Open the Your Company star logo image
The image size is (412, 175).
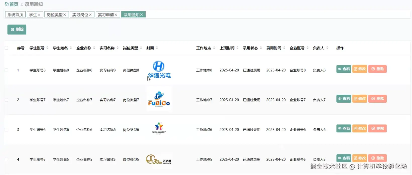159,128
